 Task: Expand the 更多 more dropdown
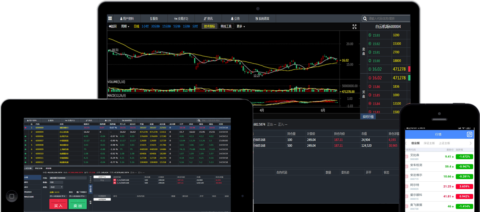pyautogui.click(x=241, y=26)
